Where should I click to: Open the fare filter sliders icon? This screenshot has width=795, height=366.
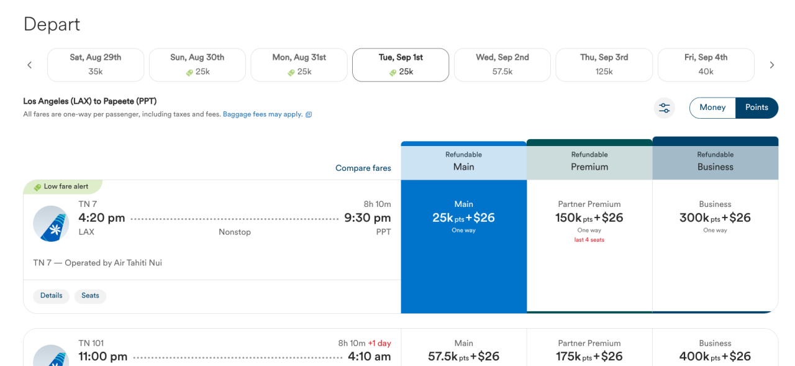665,108
